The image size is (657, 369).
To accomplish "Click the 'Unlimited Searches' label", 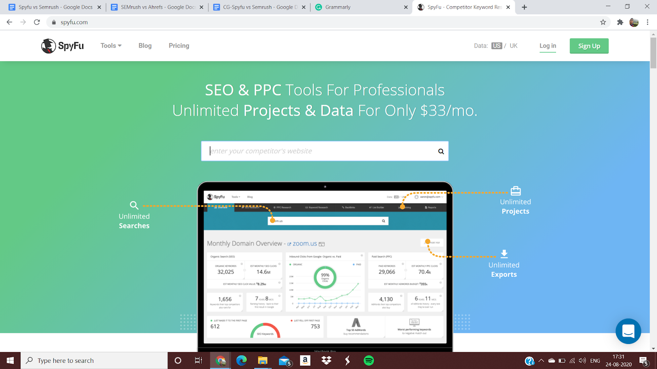I will point(134,221).
